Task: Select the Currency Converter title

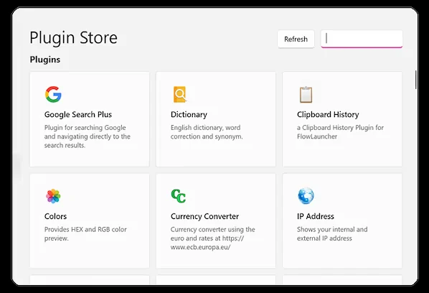Action: coord(204,216)
